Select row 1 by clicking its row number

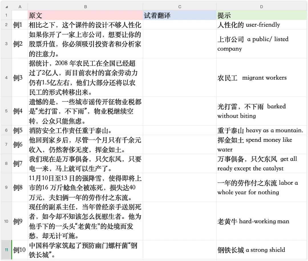tap(6, 15)
